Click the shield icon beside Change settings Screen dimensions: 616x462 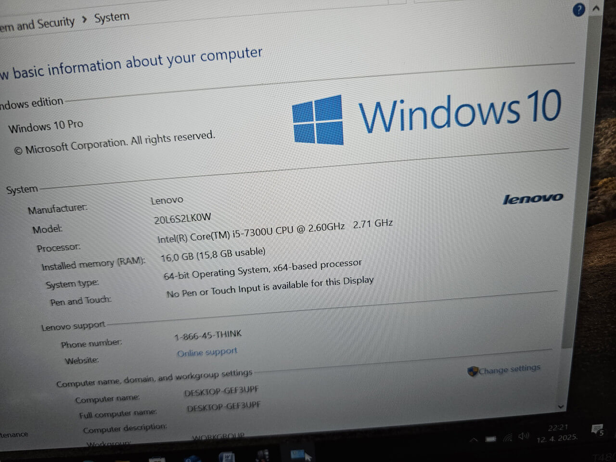pos(472,372)
